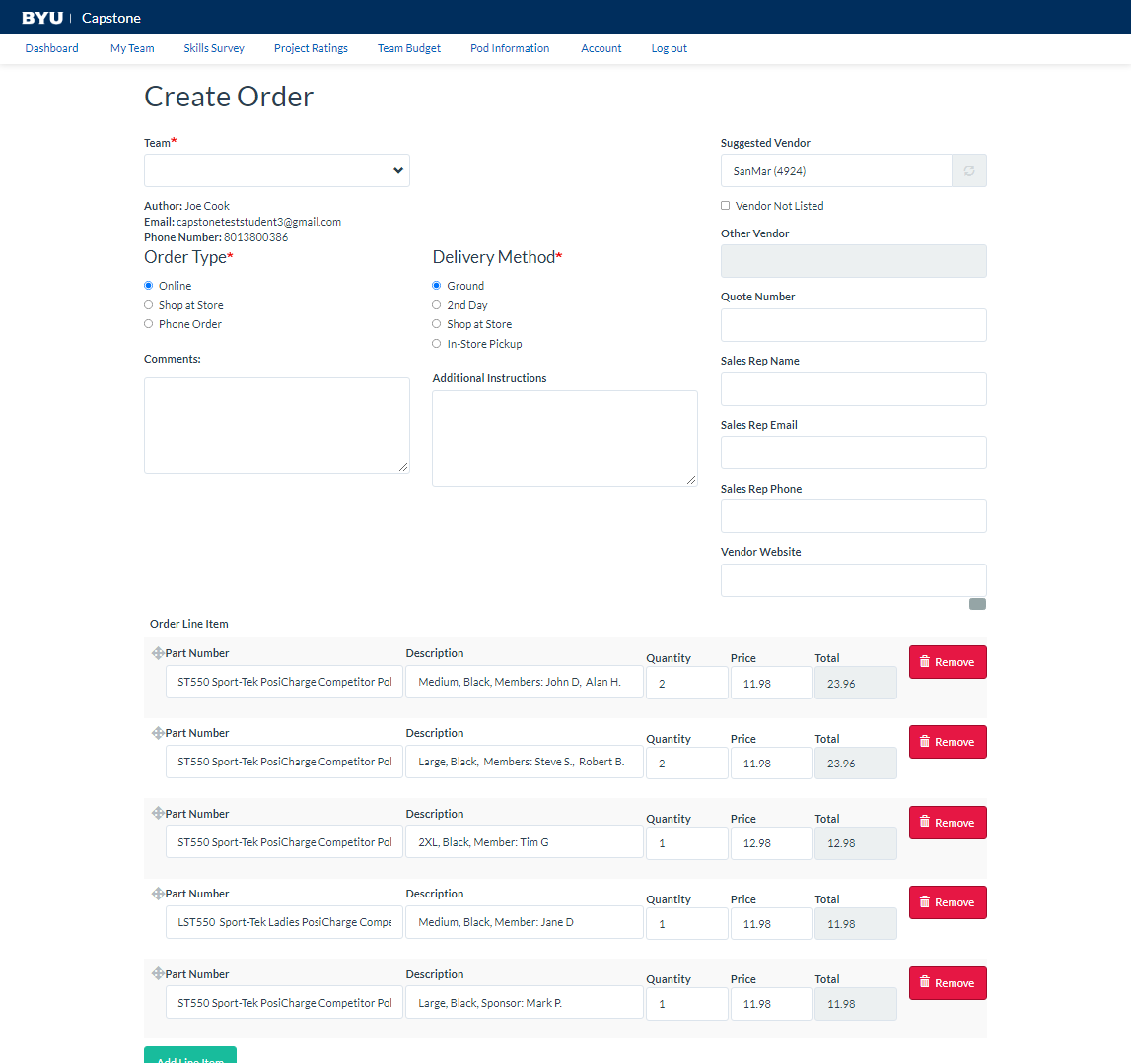Select In-Store Pickup delivery option
The width and height of the screenshot is (1131, 1063).
pos(437,344)
